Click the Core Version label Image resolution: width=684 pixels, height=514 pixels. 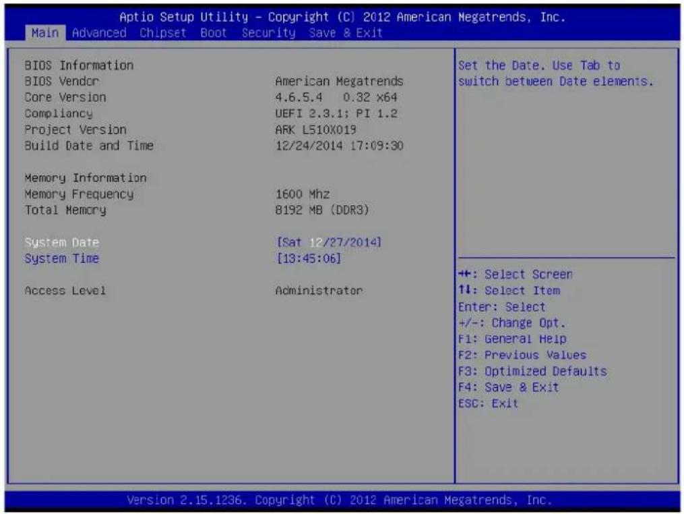(x=65, y=97)
